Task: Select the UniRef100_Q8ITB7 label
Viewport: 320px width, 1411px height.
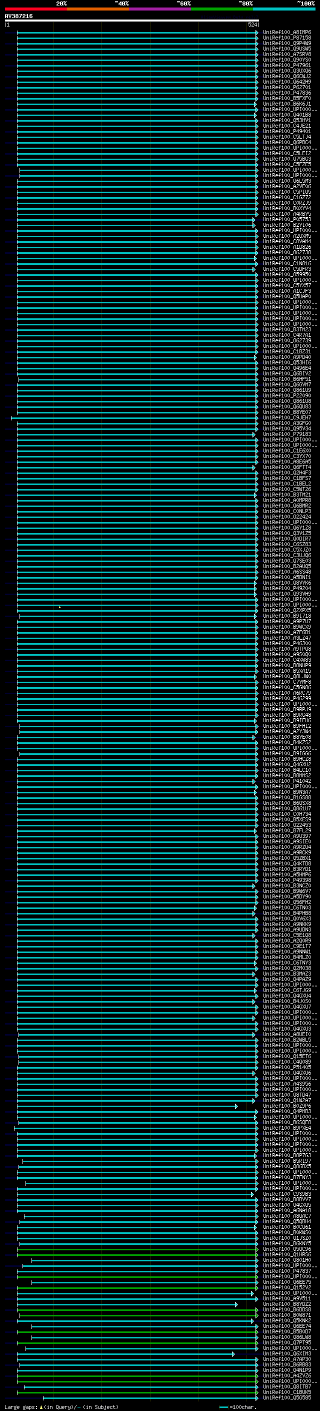Action: 286,1387
